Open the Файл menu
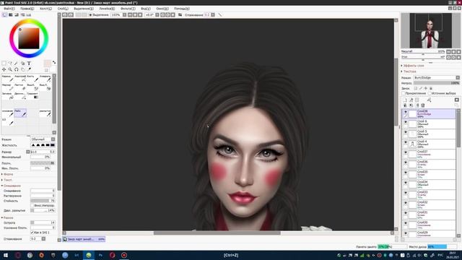This screenshot has height=260, width=462. click(9, 9)
